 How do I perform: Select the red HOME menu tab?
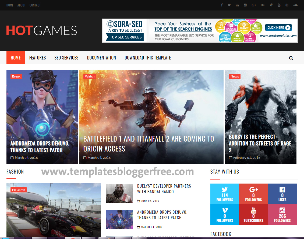tap(16, 58)
